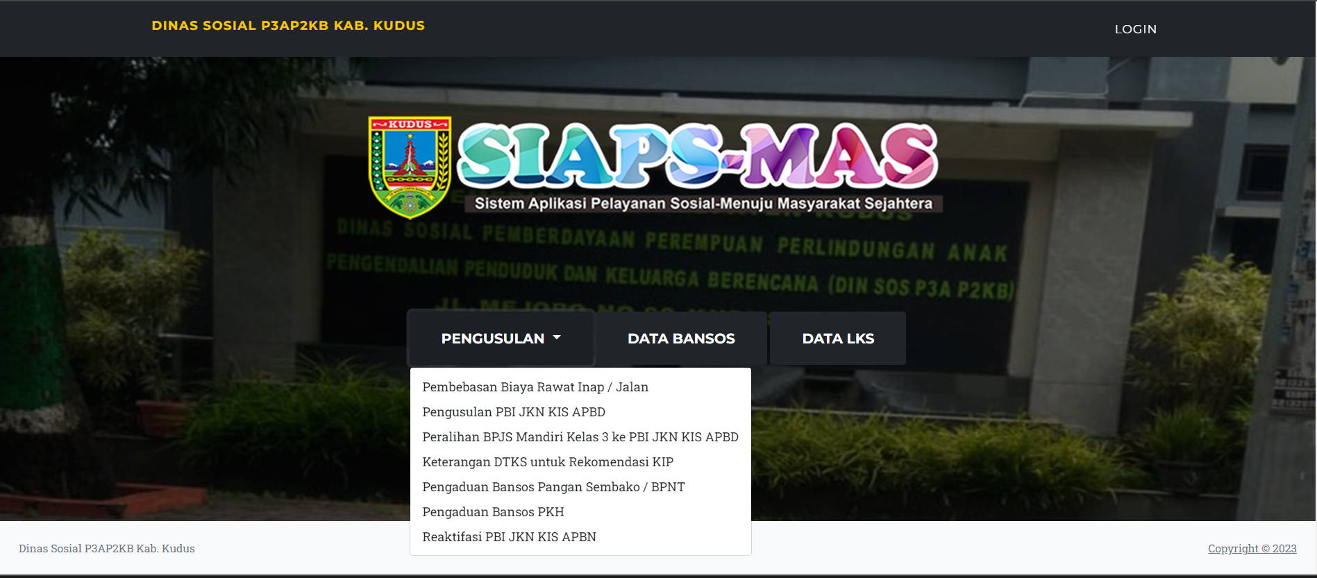The width and height of the screenshot is (1317, 578).
Task: Choose Pengusulan PBI JKN KIS APBD
Action: (x=514, y=412)
